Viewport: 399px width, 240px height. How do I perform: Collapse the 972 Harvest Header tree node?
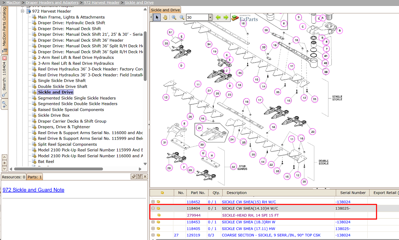point(23,11)
